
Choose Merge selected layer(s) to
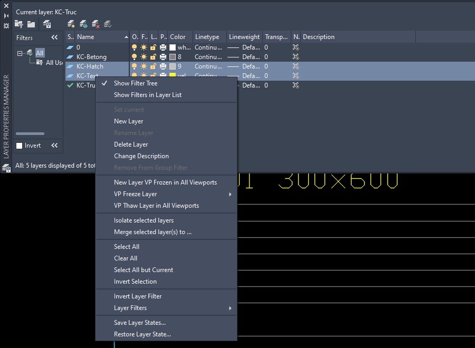coord(166,232)
